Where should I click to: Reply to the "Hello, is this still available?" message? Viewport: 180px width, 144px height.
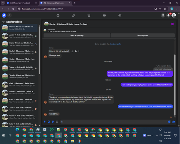coord(76,51)
